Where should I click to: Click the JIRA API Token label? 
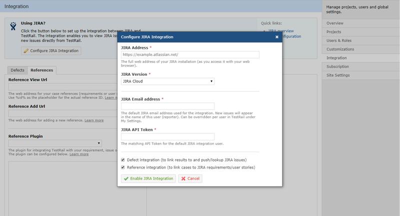point(136,130)
